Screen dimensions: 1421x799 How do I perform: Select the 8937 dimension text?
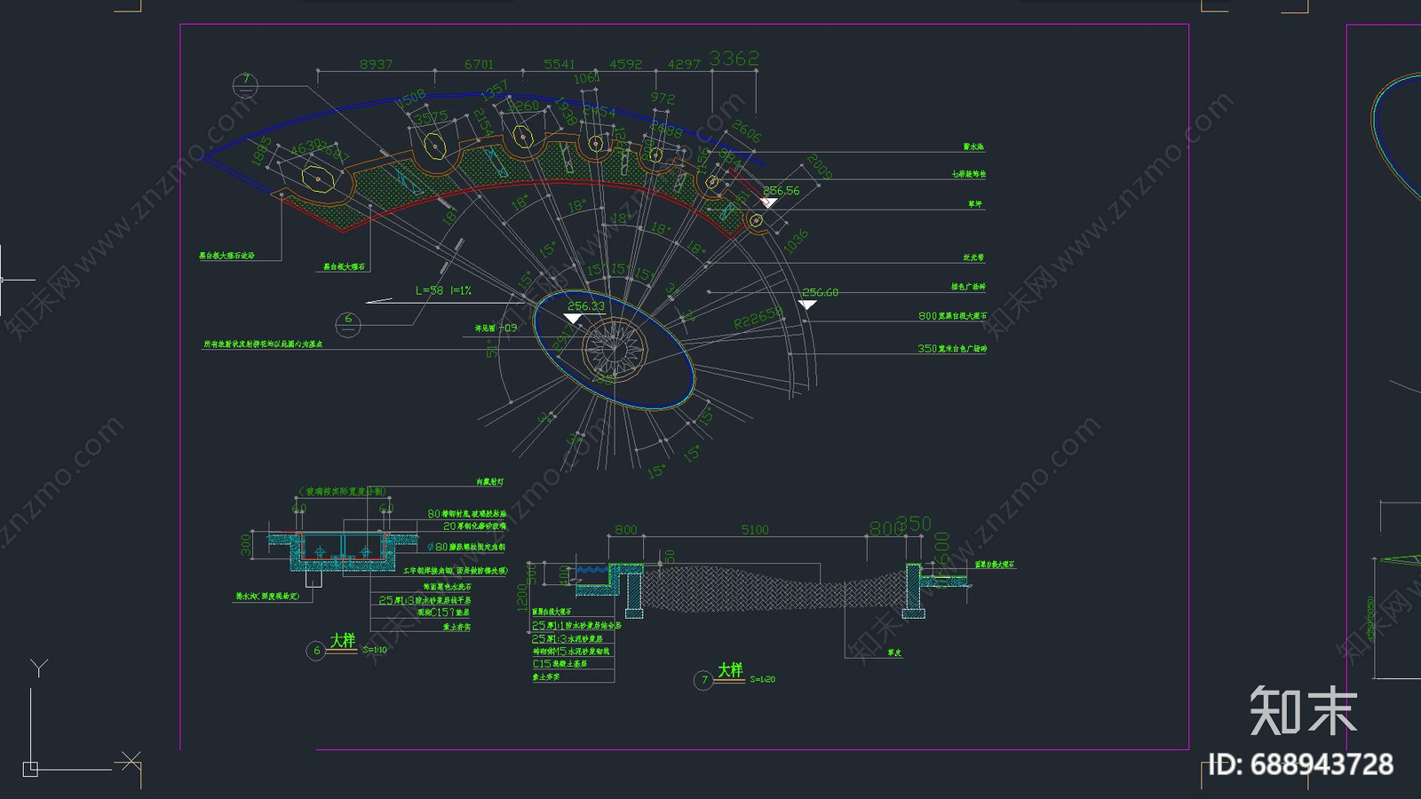pos(376,64)
